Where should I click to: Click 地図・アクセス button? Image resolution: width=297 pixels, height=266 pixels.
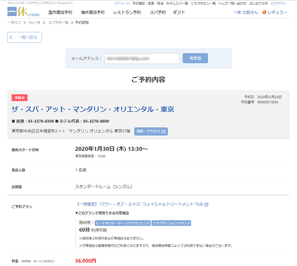(151, 131)
